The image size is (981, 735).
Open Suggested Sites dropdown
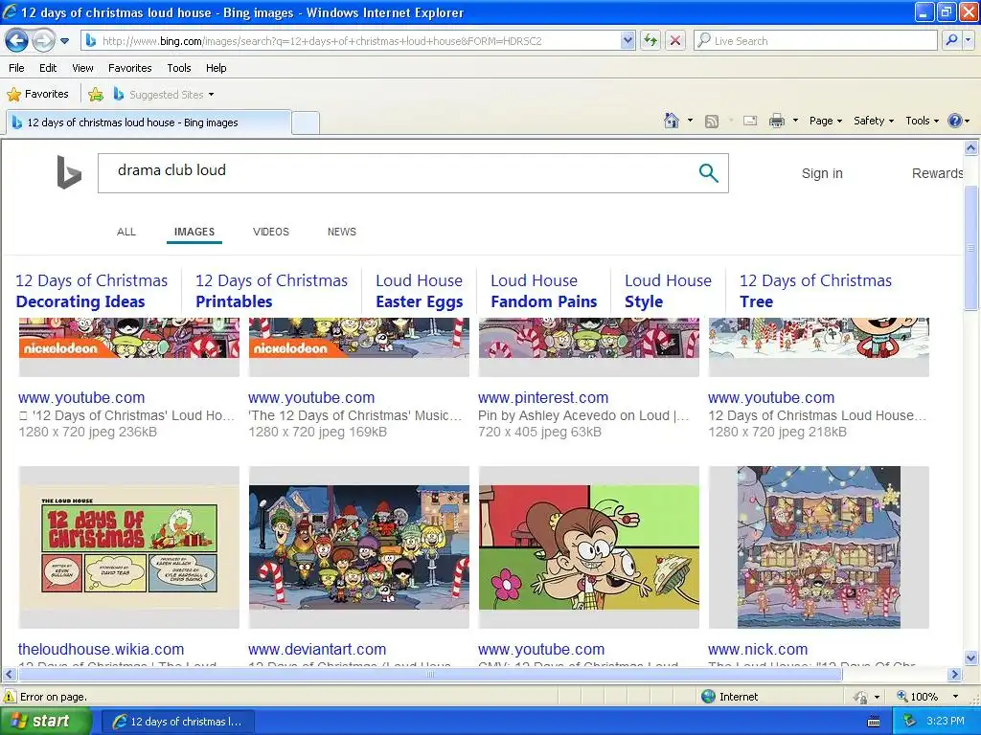click(164, 95)
